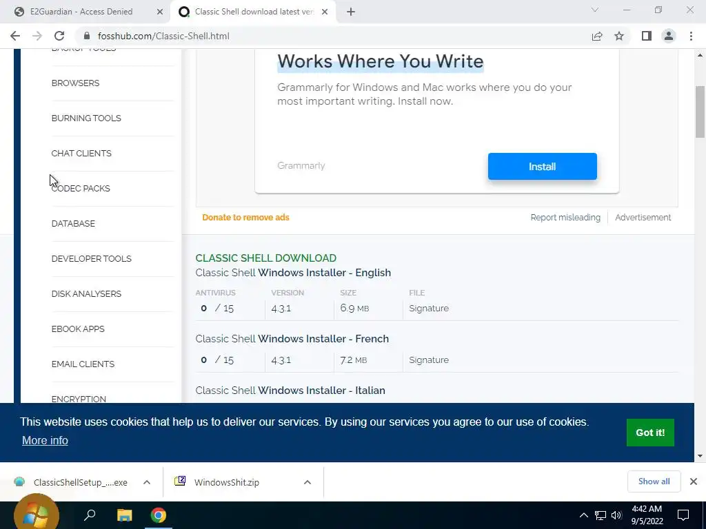Open the notification center icon
Image resolution: width=706 pixels, height=529 pixels.
pos(683,515)
